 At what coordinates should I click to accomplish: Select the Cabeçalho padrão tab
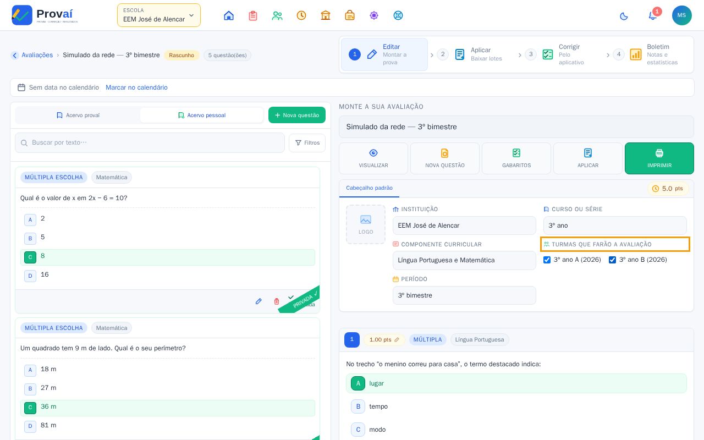(x=370, y=188)
